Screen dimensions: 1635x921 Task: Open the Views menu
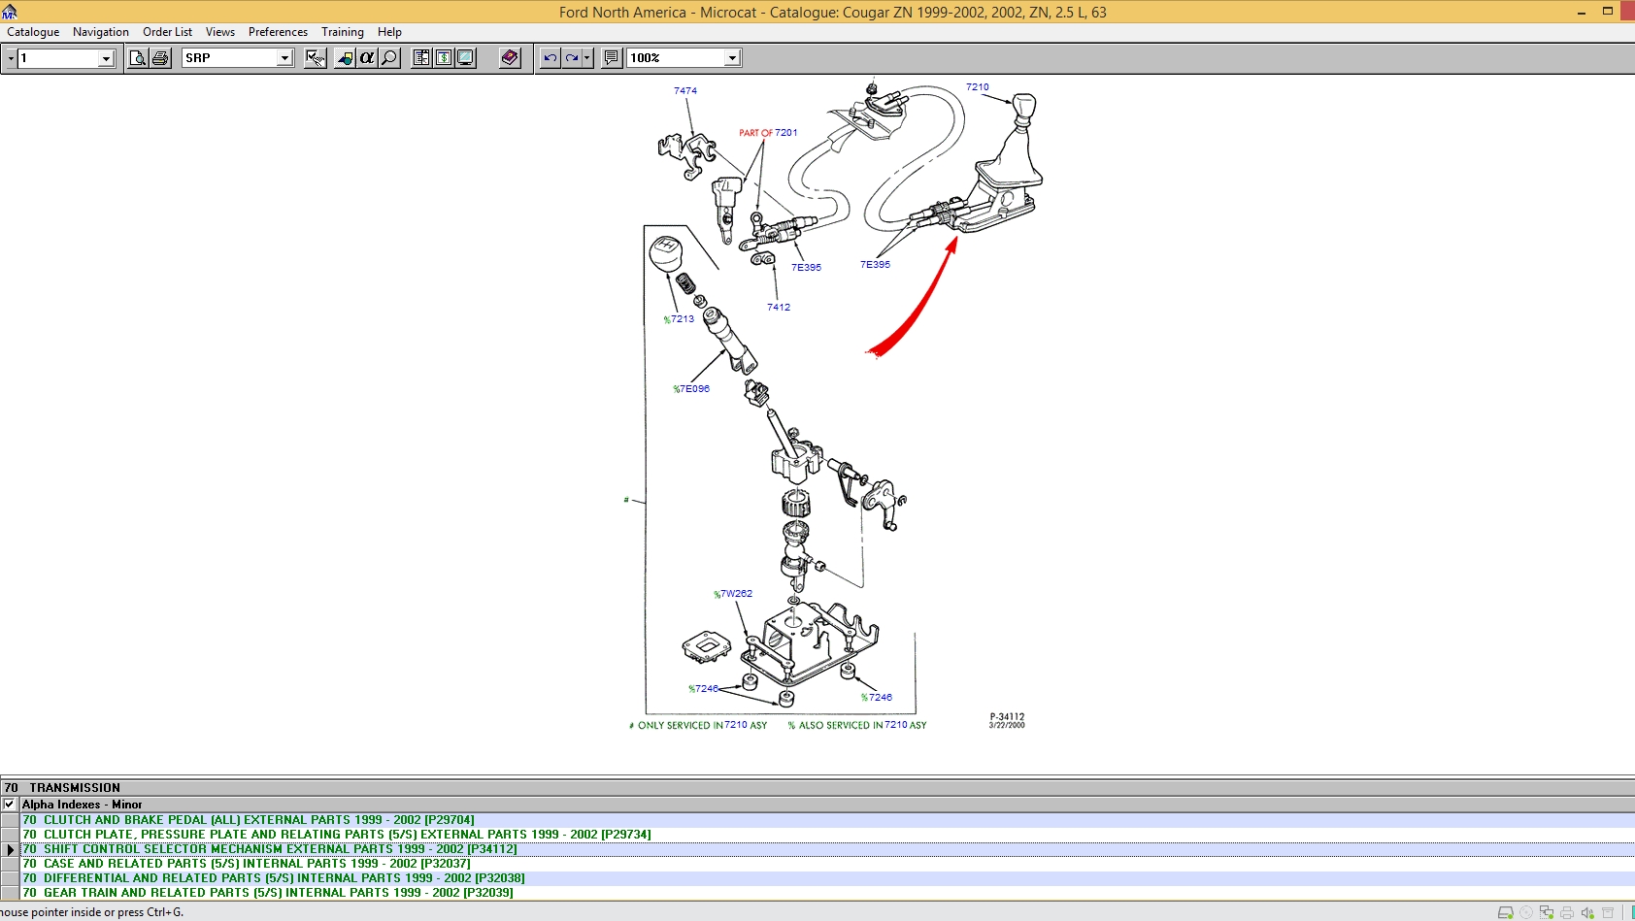point(220,32)
